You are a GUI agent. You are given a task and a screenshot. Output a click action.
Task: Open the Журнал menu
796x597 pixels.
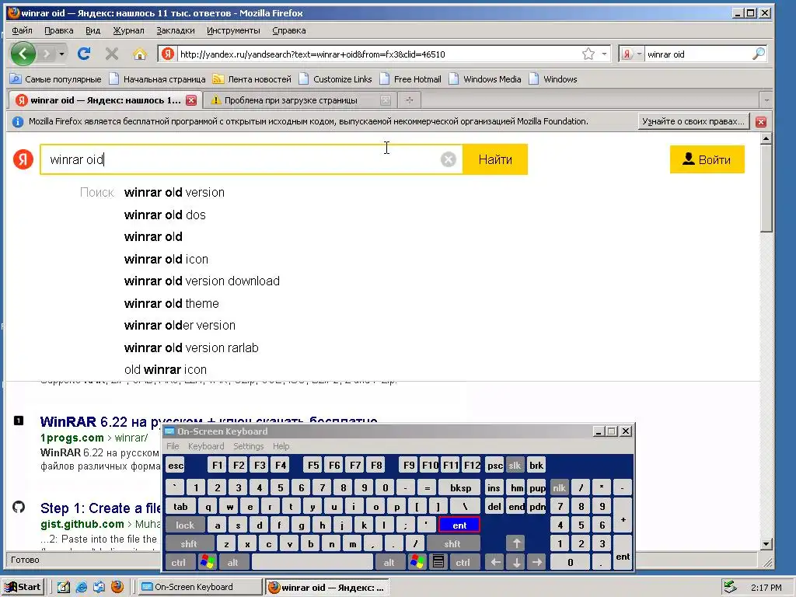(x=128, y=30)
